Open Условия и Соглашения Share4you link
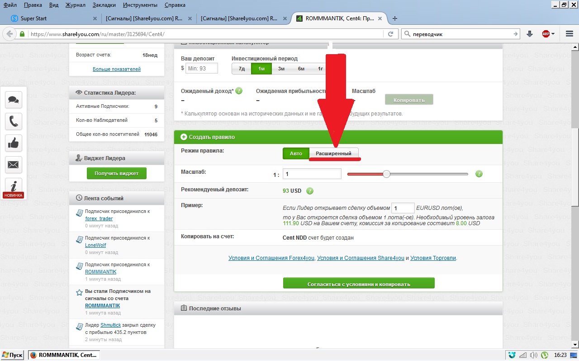579x361 pixels. (361, 258)
